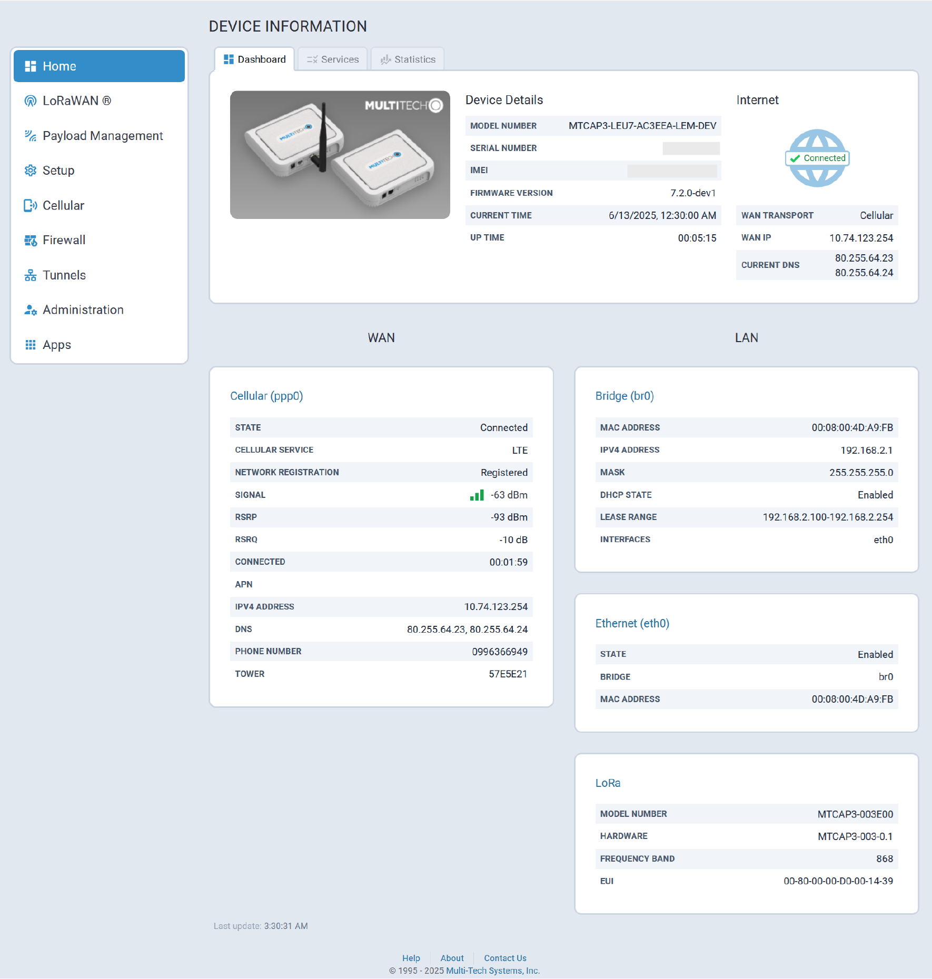Click the Administration user icon
This screenshot has width=932, height=979.
coord(31,310)
